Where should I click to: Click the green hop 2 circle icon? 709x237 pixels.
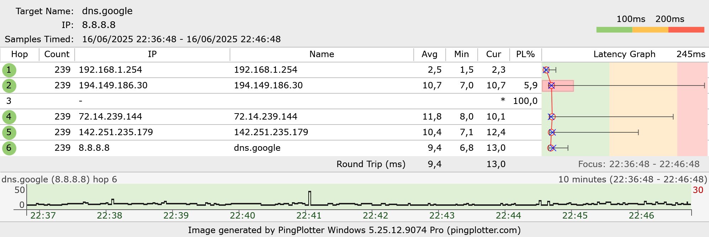[x=9, y=86]
